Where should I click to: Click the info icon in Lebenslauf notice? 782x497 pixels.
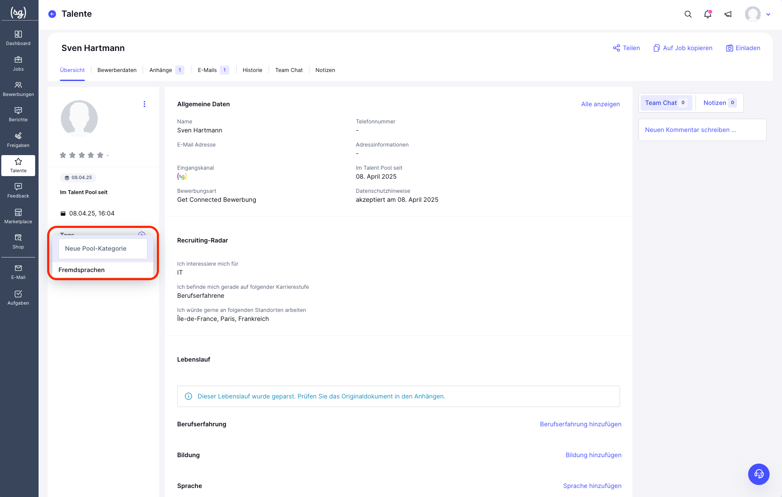[x=188, y=396]
